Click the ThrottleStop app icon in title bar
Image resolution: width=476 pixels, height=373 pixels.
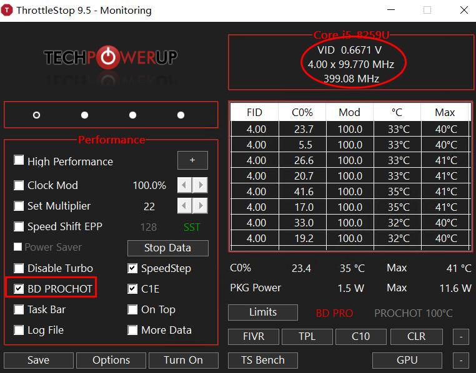(7, 10)
